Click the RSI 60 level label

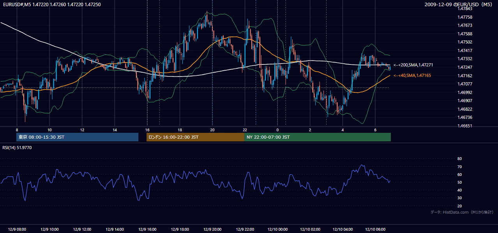[459, 174]
